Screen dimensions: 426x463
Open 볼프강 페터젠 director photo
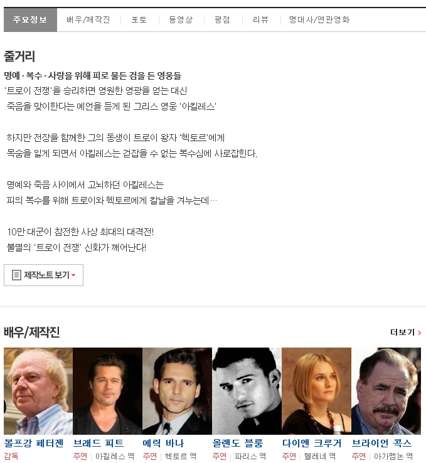pos(38,391)
